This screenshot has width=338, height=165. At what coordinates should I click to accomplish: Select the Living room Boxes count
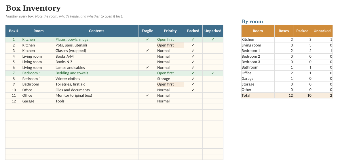pos(284,45)
